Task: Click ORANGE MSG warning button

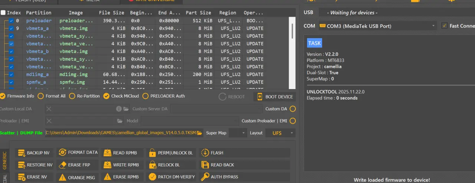Action: point(78,177)
